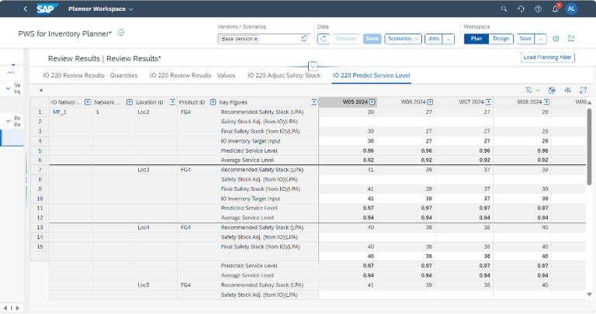Click the share workspace icon
The width and height of the screenshot is (596, 314).
[572, 38]
